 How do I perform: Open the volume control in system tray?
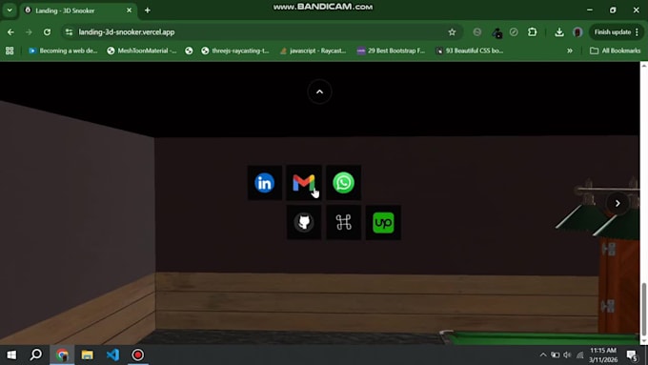pos(567,355)
